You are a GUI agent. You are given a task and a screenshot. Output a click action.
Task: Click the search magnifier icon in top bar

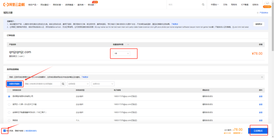203,5
